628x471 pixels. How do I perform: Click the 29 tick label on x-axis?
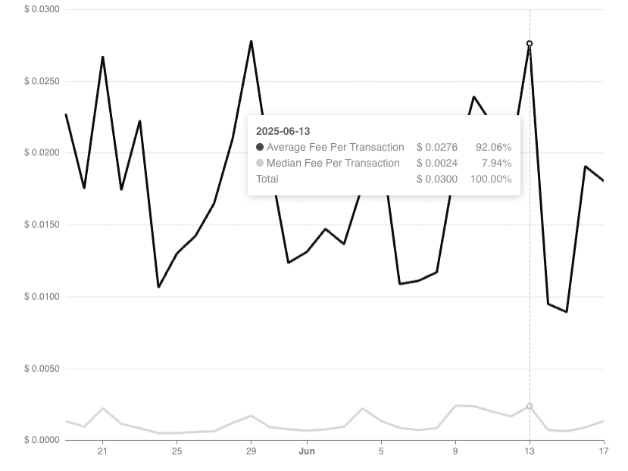point(251,451)
